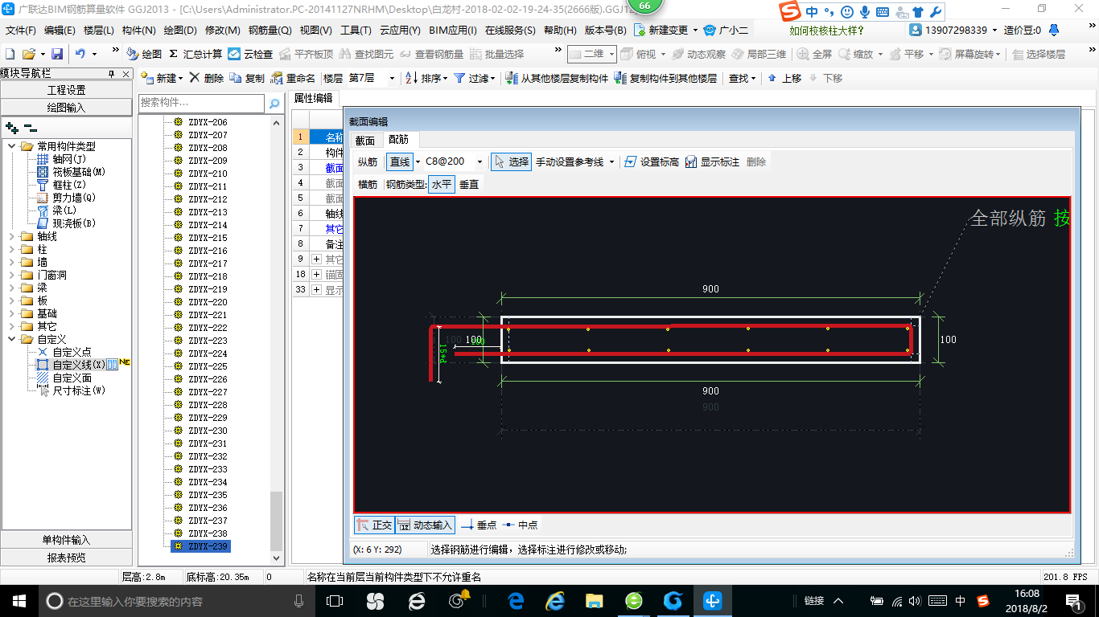Open 钢筋量(Q) menu
Viewport: 1099px width, 617px height.
pos(270,31)
